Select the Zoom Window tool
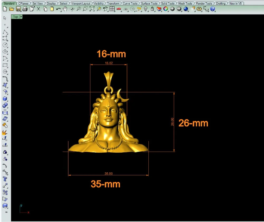The height and width of the screenshot is (222, 264). tap(85, 9)
